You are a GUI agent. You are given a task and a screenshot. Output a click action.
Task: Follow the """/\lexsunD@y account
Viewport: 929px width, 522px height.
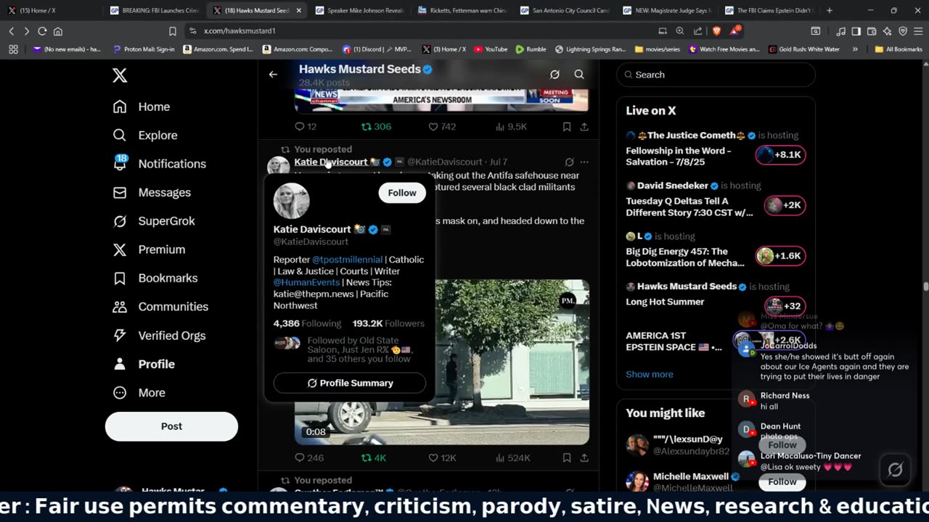(782, 445)
